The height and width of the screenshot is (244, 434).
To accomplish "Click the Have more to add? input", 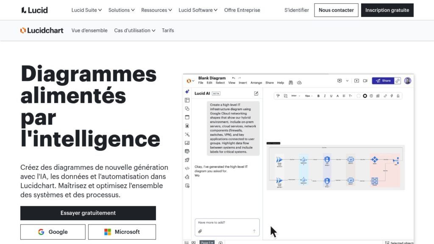I will pos(227,227).
